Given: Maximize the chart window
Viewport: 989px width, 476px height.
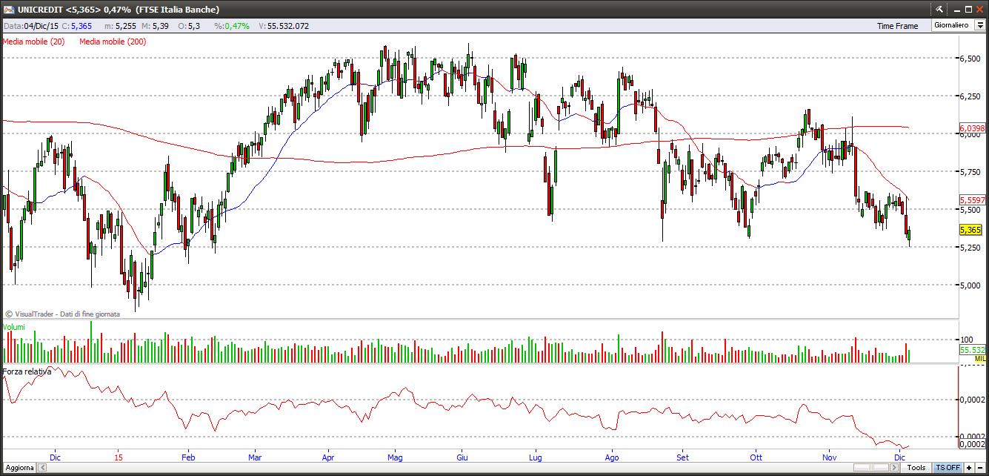Looking at the screenshot, I should pyautogui.click(x=968, y=10).
